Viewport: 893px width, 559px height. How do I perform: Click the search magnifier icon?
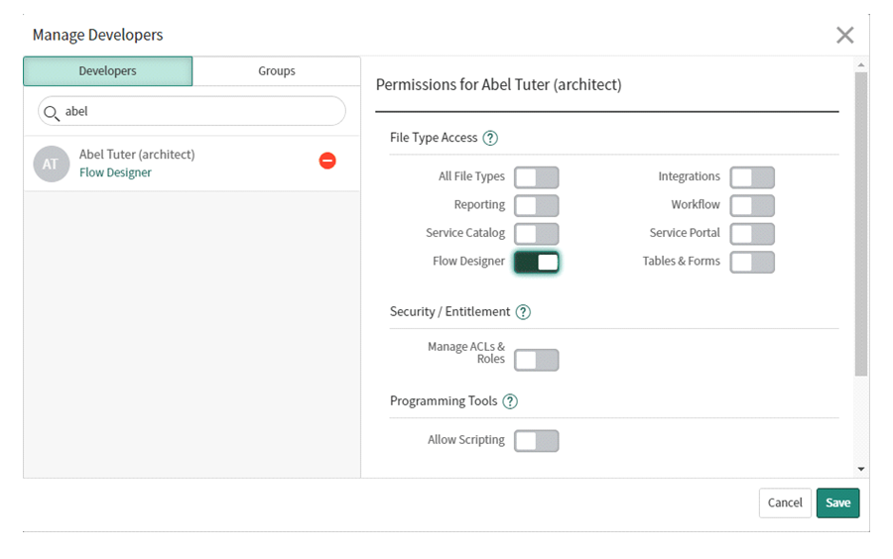point(52,112)
